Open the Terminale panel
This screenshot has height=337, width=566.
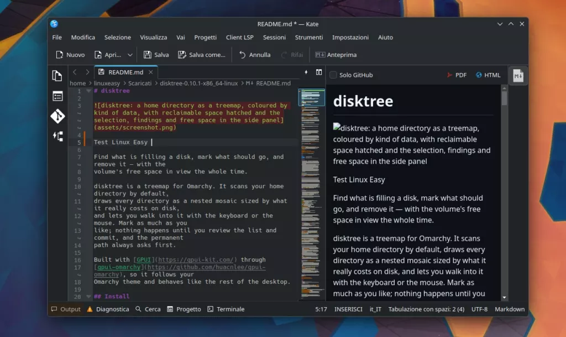[226, 309]
